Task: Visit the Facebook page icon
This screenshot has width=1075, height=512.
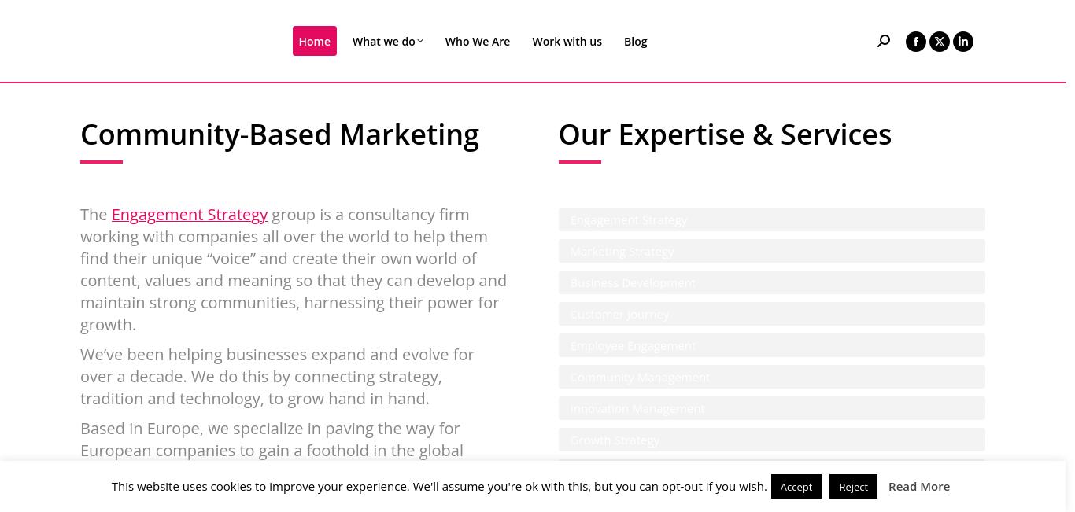Action: [916, 42]
